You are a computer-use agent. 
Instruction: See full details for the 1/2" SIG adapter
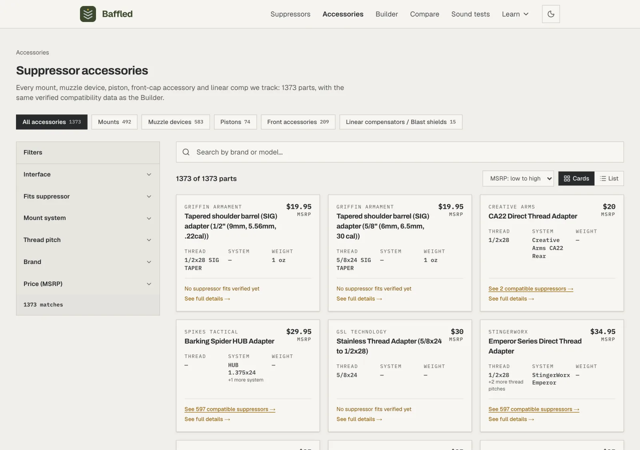tap(207, 299)
